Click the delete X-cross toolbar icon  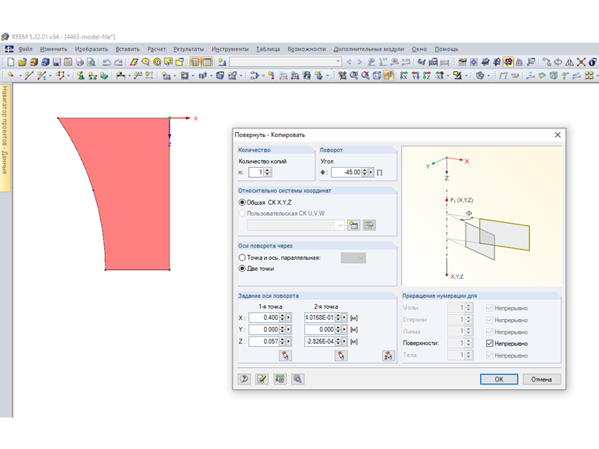[581, 62]
